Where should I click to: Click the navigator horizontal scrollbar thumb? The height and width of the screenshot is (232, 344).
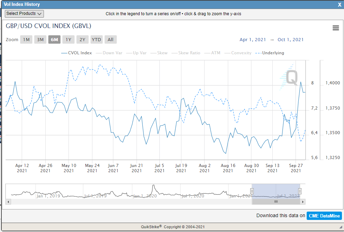tap(276, 202)
